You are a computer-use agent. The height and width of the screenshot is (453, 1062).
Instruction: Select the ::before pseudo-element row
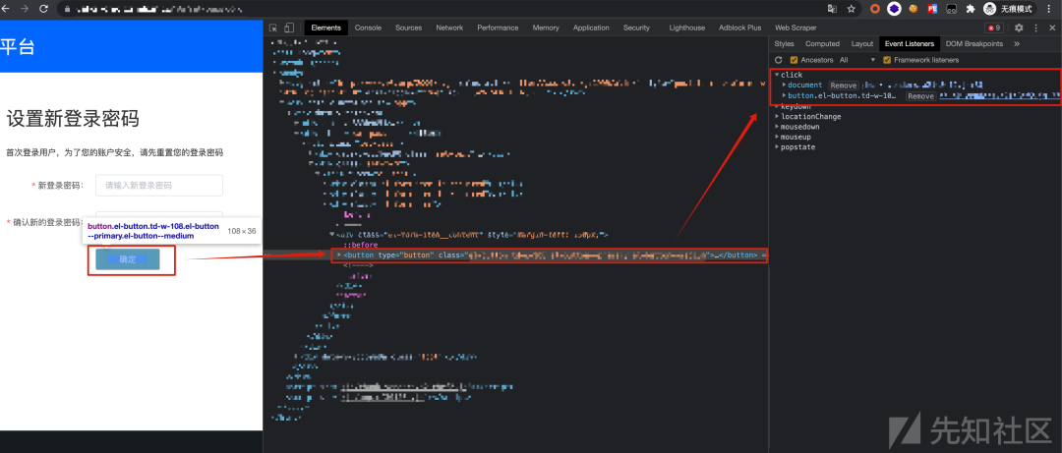[x=360, y=245]
